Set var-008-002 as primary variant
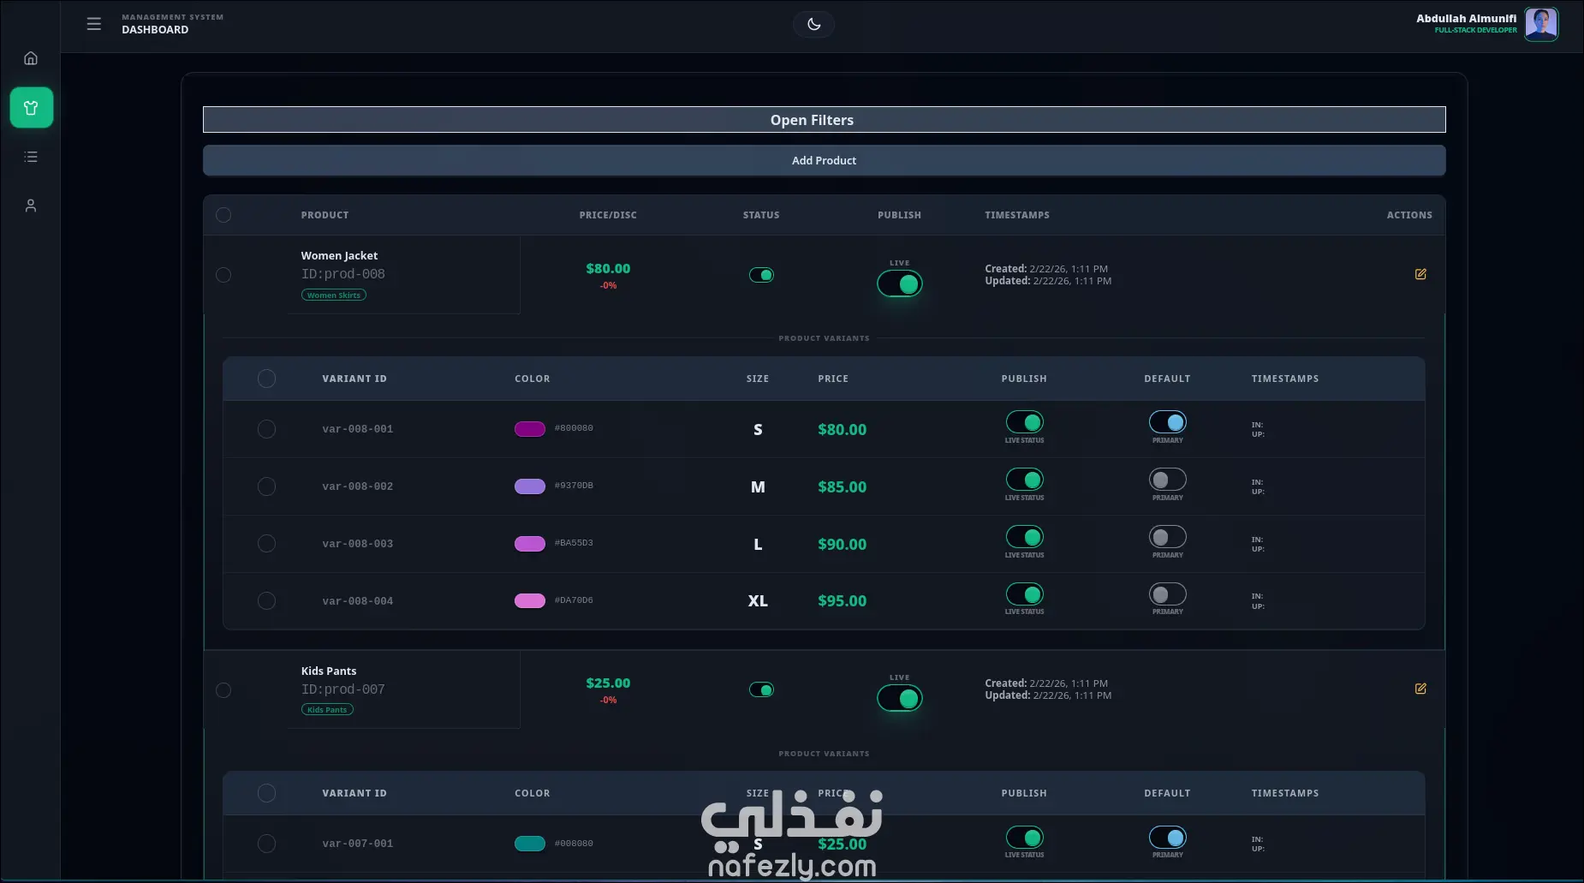Image resolution: width=1584 pixels, height=883 pixels. (x=1167, y=480)
